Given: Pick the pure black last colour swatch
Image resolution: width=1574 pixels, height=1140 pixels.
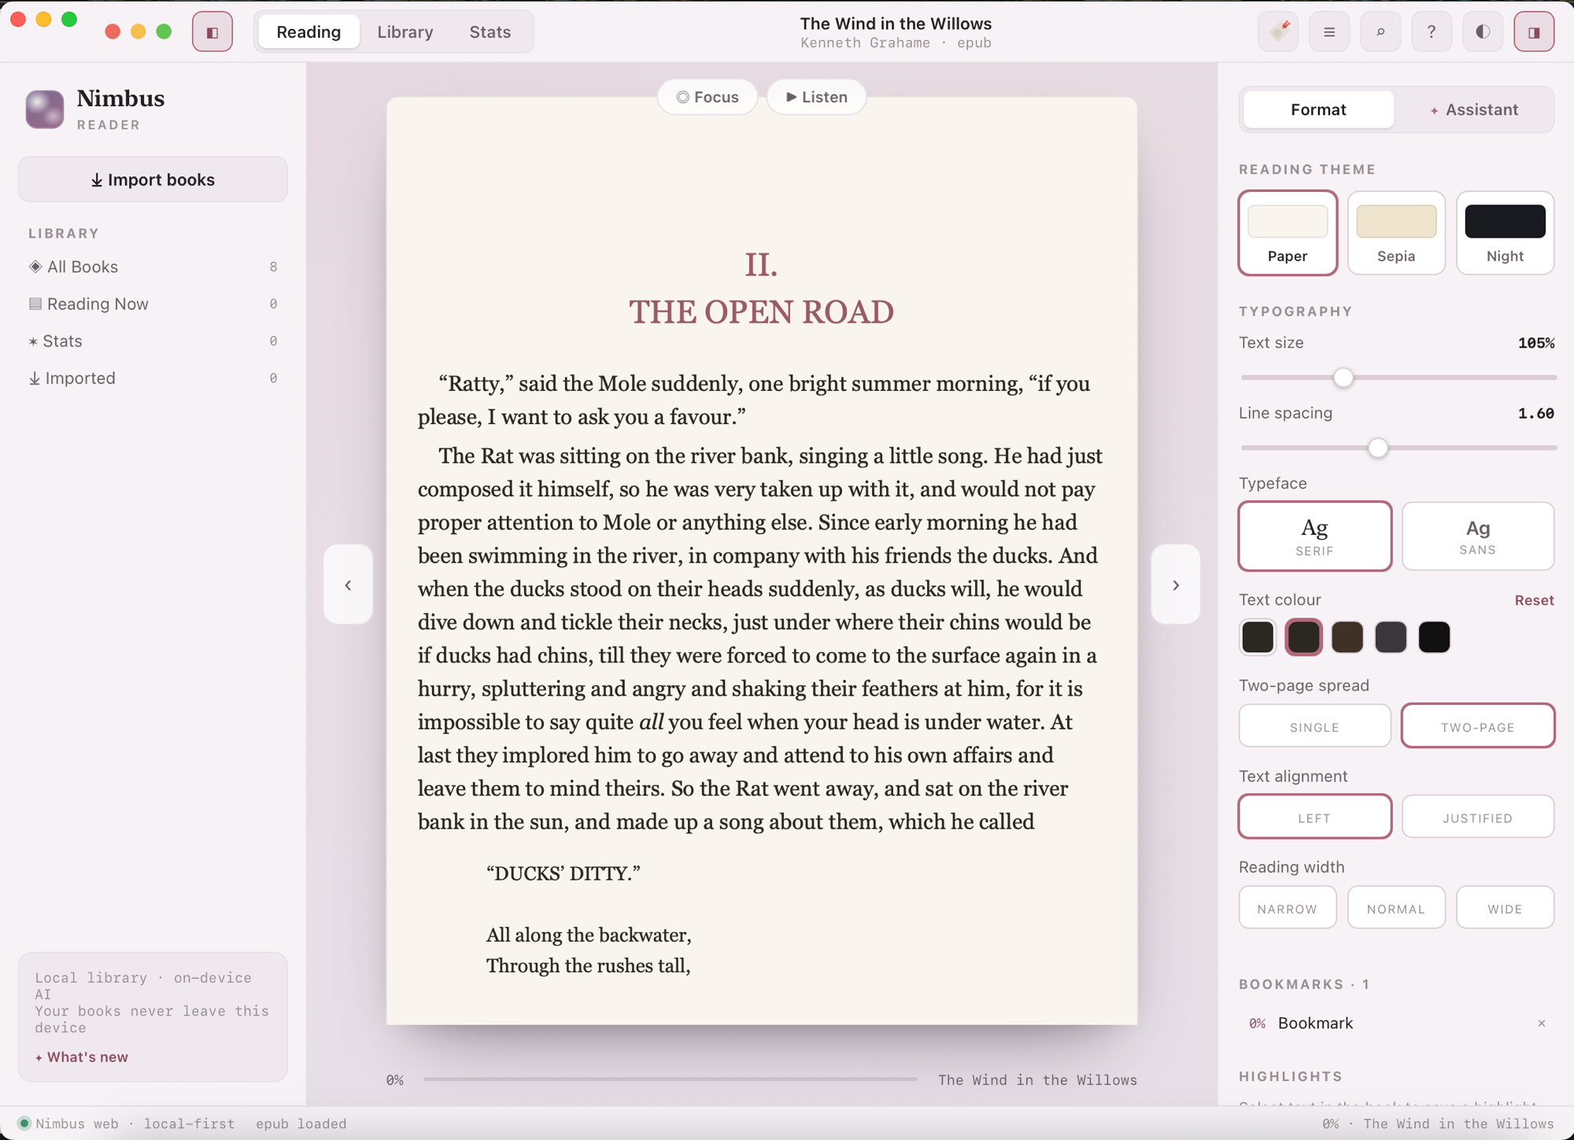Looking at the screenshot, I should pyautogui.click(x=1434, y=637).
